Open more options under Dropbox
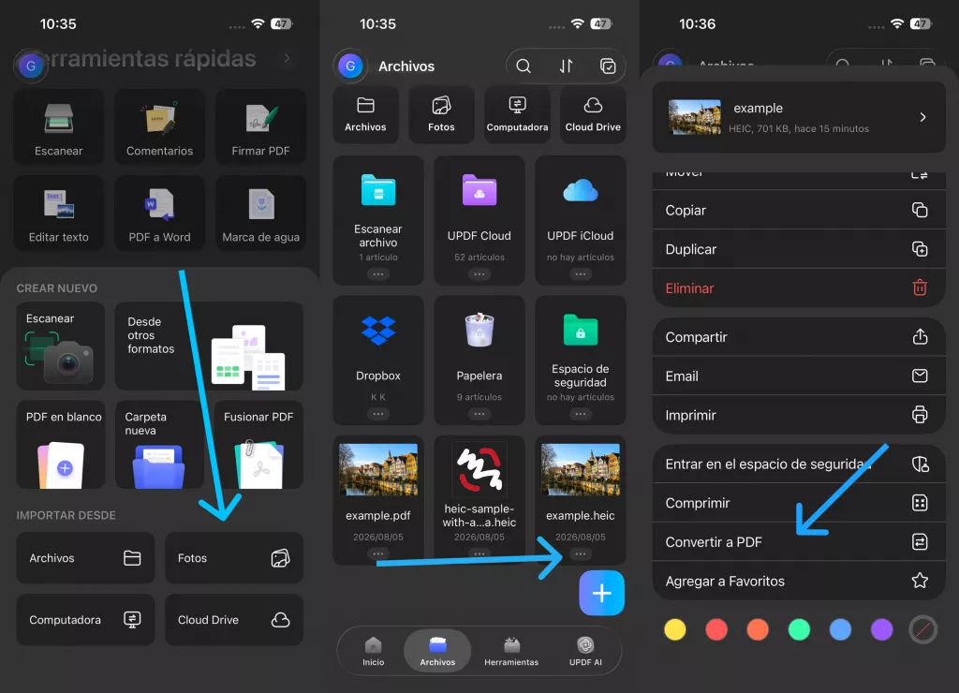This screenshot has width=959, height=693. click(x=378, y=414)
